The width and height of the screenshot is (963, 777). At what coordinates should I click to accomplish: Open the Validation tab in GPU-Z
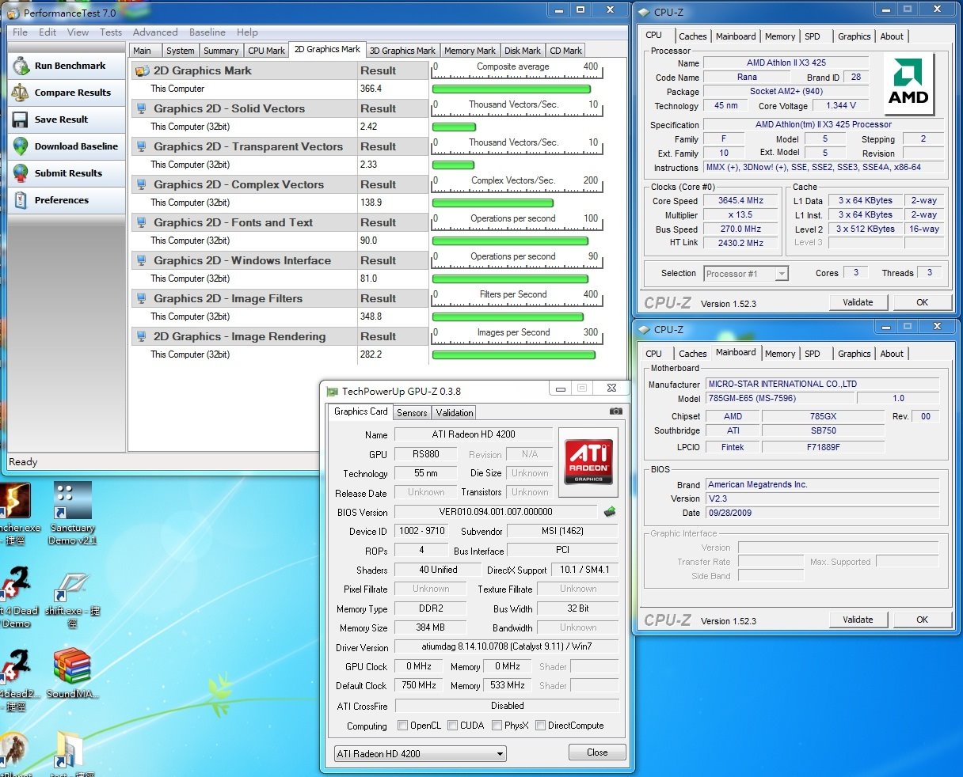pyautogui.click(x=455, y=413)
